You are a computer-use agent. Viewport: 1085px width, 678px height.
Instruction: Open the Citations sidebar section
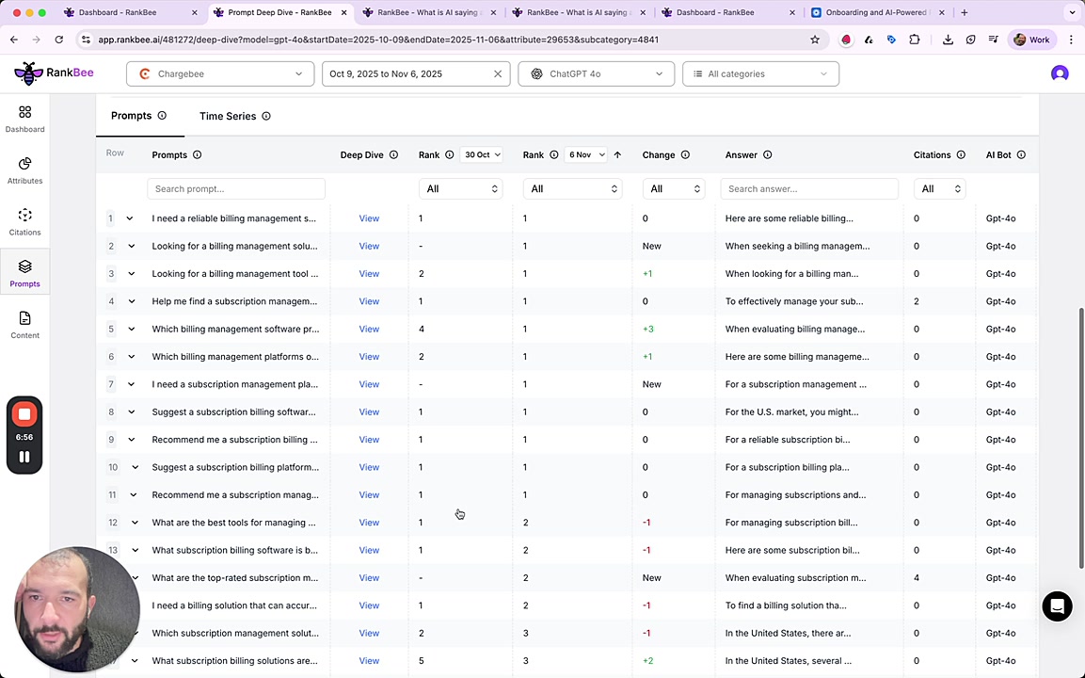(x=24, y=222)
